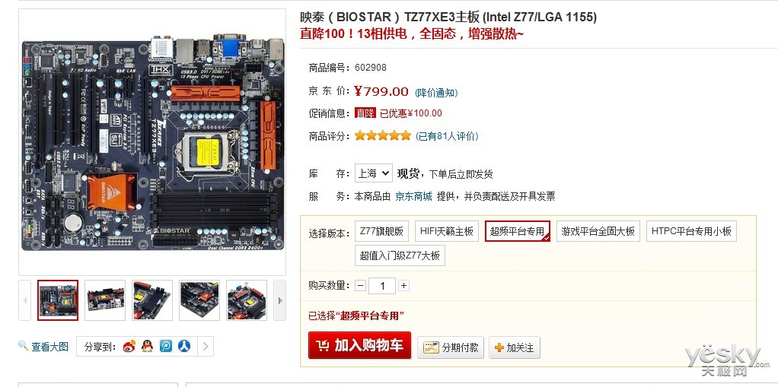The image size is (778, 387).
Task: Expand more share options arrow
Action: point(206,347)
